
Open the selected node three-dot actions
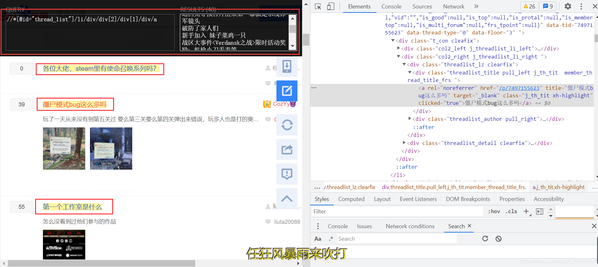(314, 88)
